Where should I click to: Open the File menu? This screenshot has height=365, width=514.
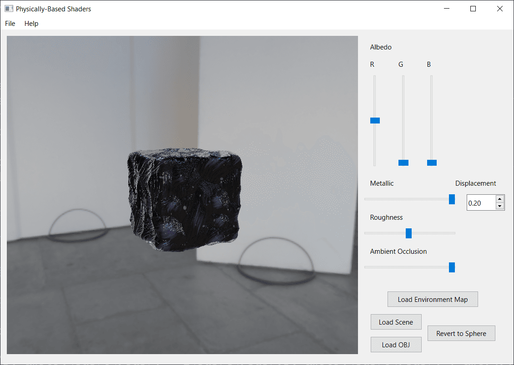point(10,24)
